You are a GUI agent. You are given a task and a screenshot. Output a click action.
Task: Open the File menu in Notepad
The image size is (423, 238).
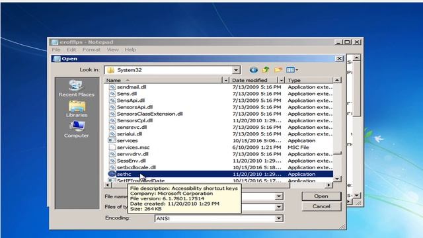click(56, 50)
